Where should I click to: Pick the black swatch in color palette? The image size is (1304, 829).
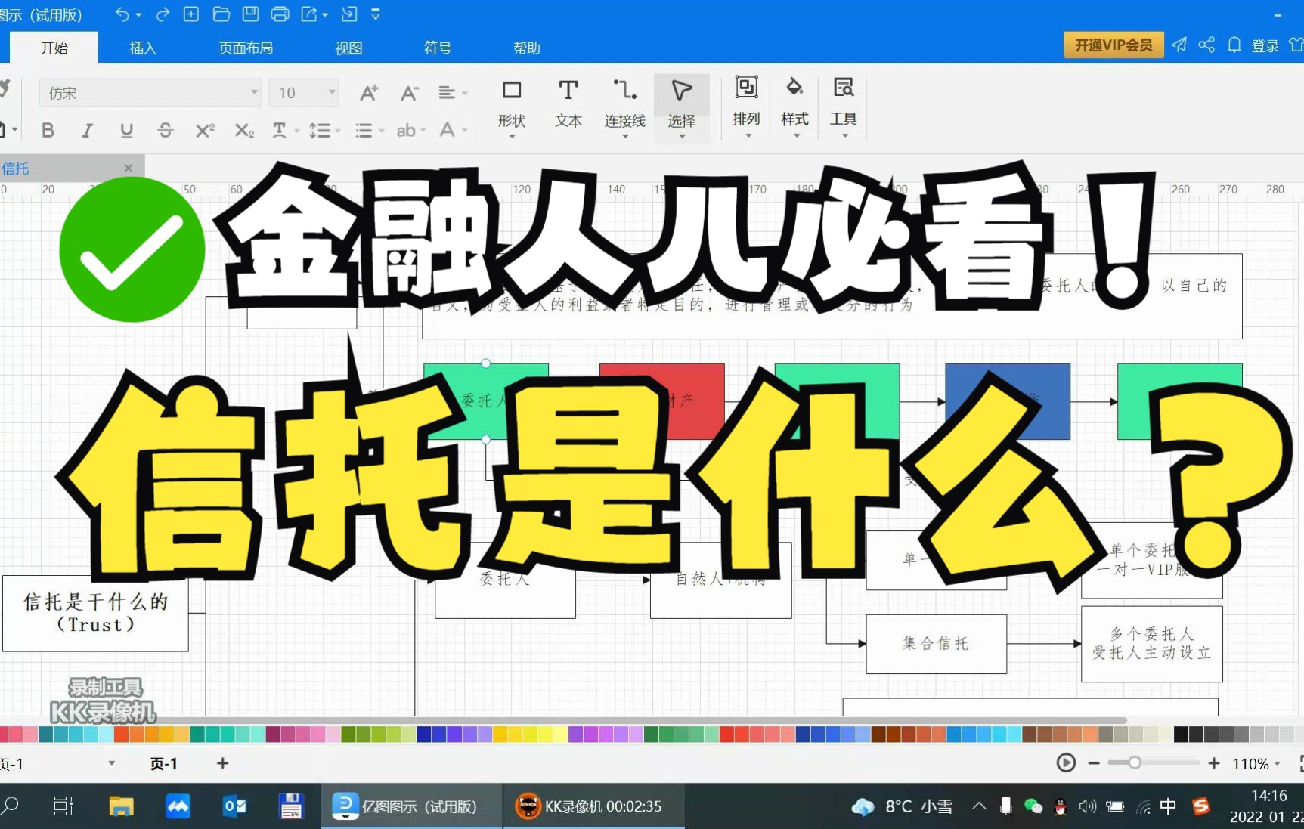[x=1181, y=734]
